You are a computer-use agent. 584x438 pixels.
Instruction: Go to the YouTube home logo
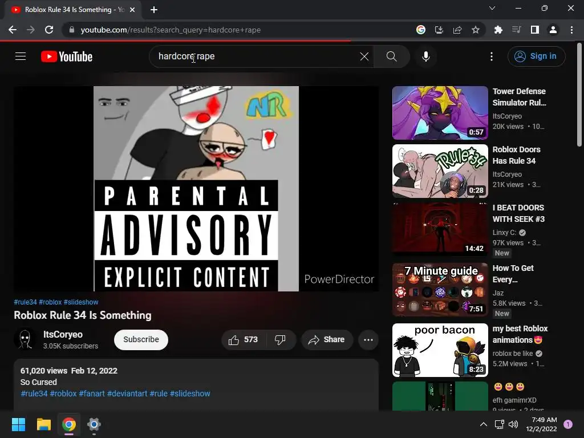[67, 56]
